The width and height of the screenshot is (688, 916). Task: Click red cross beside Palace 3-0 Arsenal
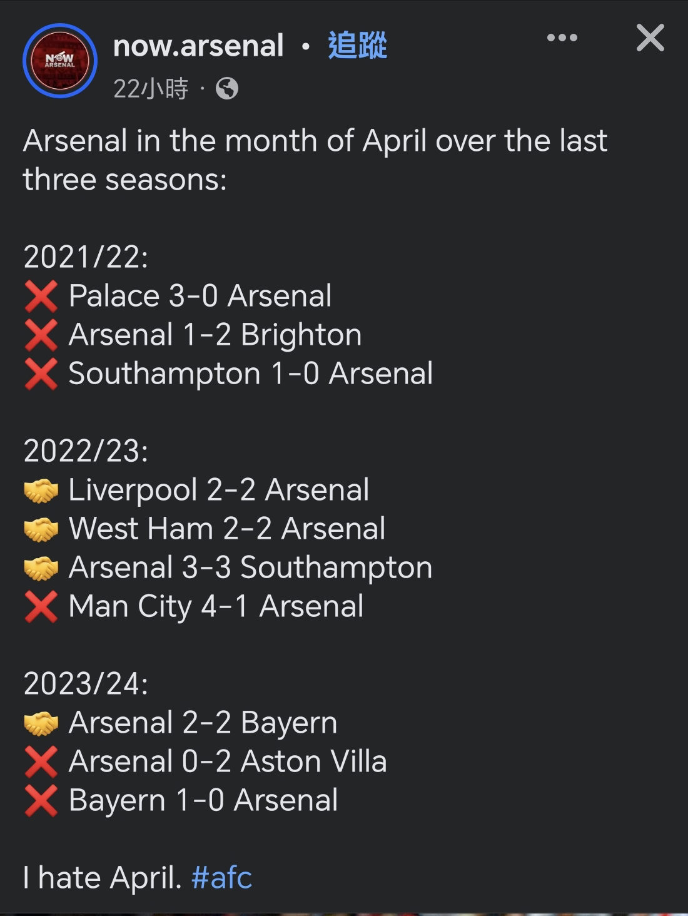41,296
